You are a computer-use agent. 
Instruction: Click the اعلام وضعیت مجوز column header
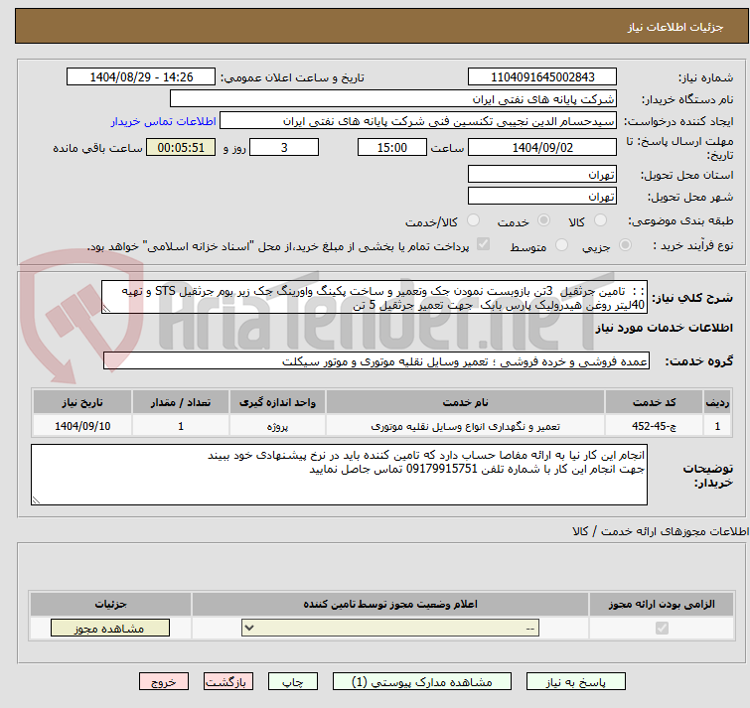[390, 605]
